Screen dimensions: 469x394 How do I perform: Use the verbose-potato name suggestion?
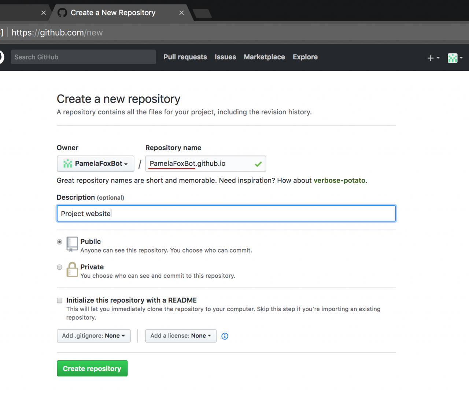339,180
